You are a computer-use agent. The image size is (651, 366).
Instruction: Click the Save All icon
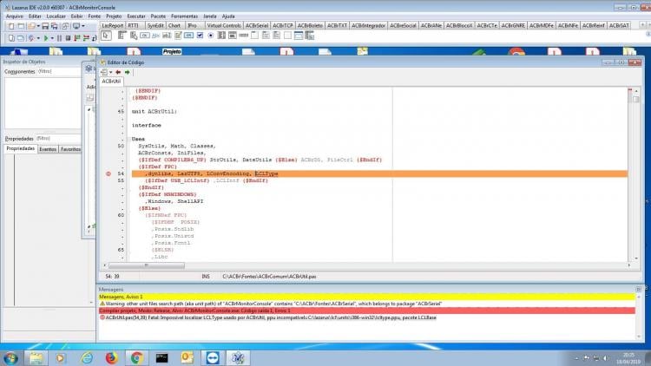(x=55, y=26)
